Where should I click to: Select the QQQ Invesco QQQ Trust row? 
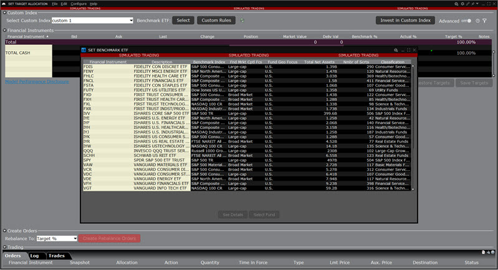(x=247, y=151)
